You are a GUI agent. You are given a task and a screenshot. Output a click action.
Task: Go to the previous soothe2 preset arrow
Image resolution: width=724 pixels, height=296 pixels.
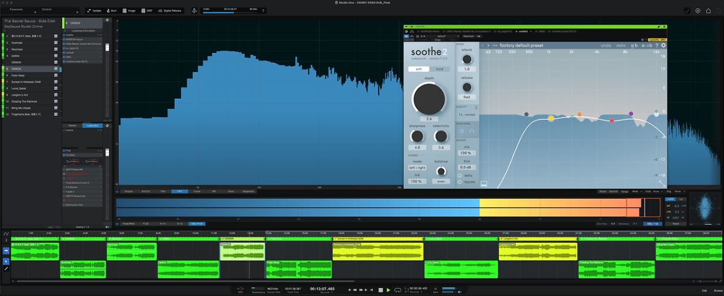(483, 45)
